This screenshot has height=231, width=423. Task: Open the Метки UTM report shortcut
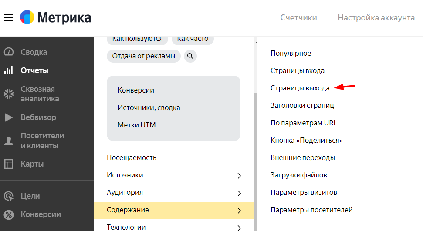click(136, 125)
